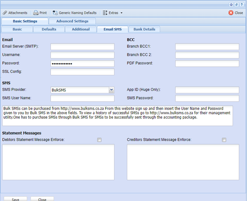The width and height of the screenshot is (247, 201).
Task: Click the Extras list icon
Action: [x=105, y=13]
